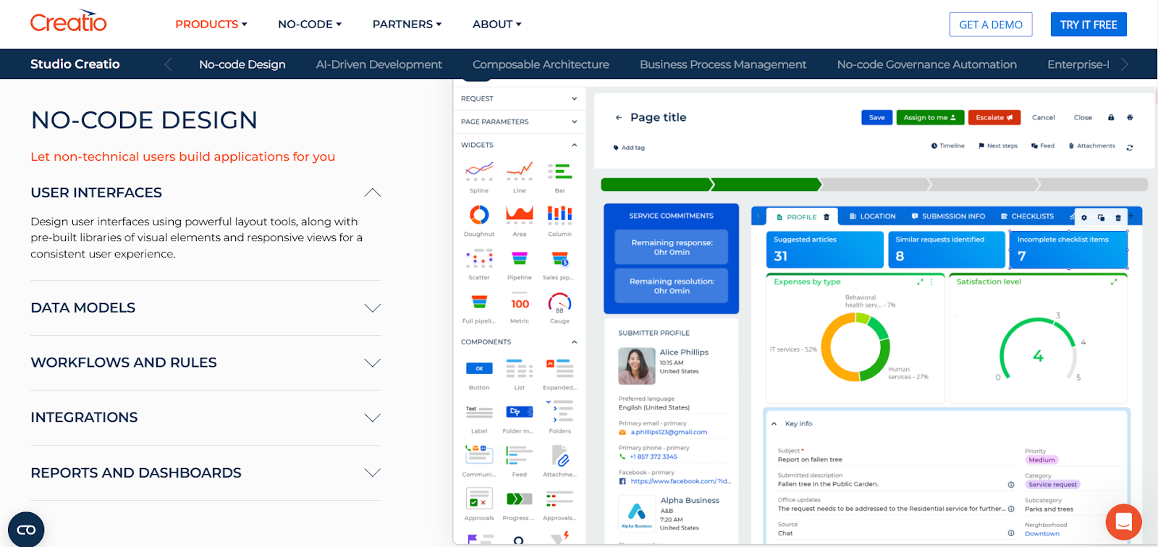Expand Workflows and Rules section
This screenshot has height=547, width=1158.
click(372, 362)
